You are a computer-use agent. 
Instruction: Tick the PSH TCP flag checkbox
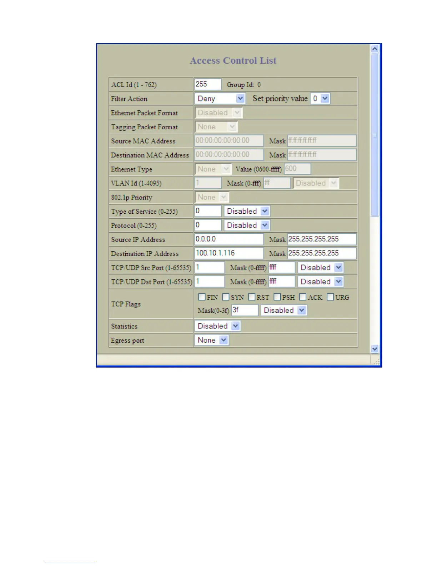coord(277,297)
